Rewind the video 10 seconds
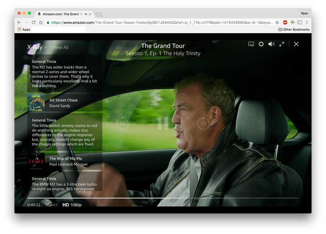The height and width of the screenshot is (234, 326). click(x=122, y=123)
